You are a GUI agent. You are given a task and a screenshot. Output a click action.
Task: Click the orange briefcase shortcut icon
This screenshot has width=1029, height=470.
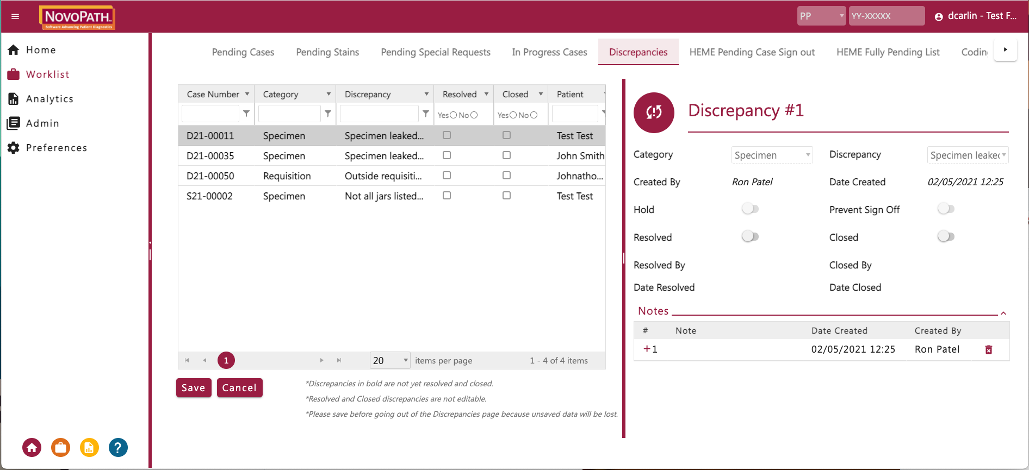tap(60, 448)
